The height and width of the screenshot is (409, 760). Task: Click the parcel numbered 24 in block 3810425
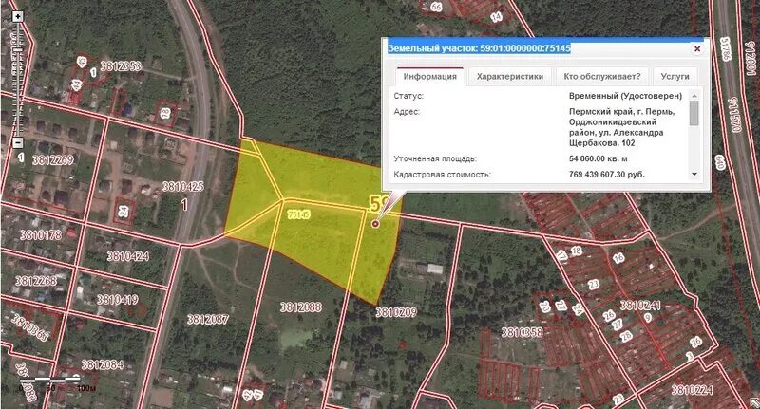124,211
